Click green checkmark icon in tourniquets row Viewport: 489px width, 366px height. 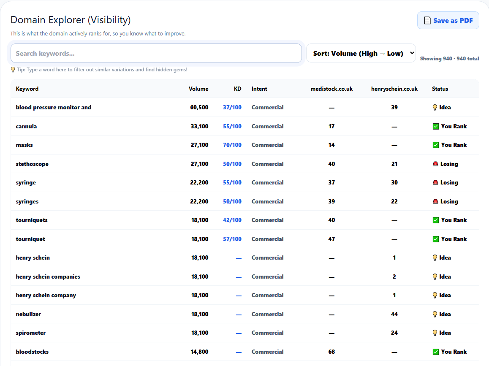coord(436,220)
